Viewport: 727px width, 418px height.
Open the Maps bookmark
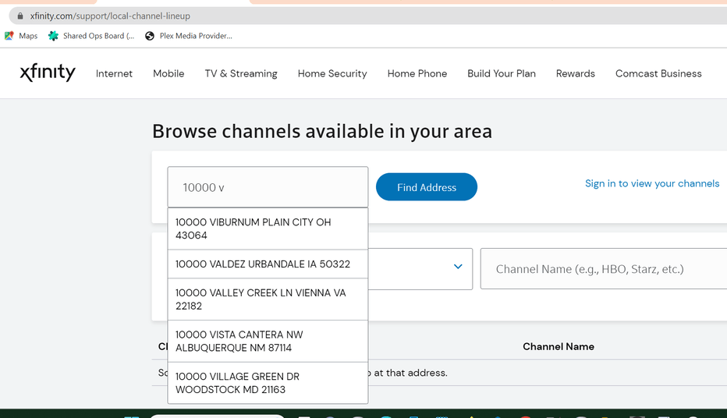click(x=21, y=36)
